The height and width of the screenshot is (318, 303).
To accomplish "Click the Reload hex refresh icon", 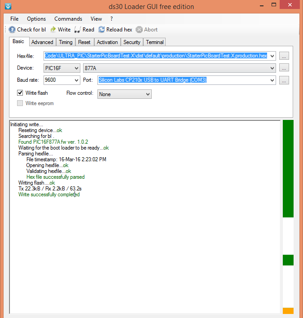I will click(x=101, y=29).
